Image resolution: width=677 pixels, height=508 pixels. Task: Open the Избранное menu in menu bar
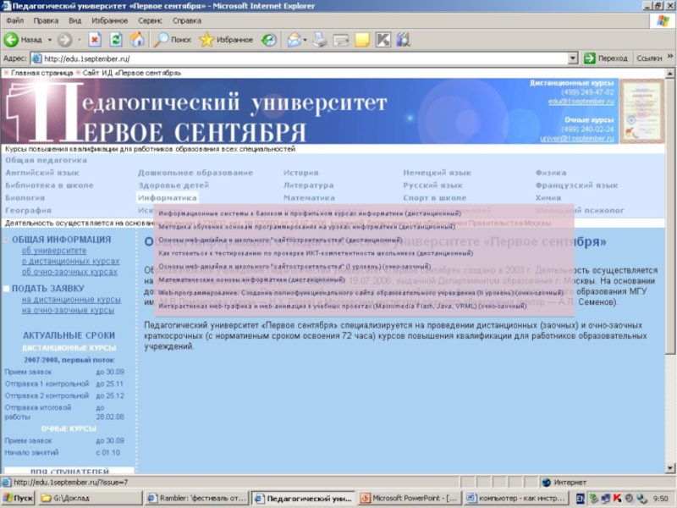click(109, 20)
